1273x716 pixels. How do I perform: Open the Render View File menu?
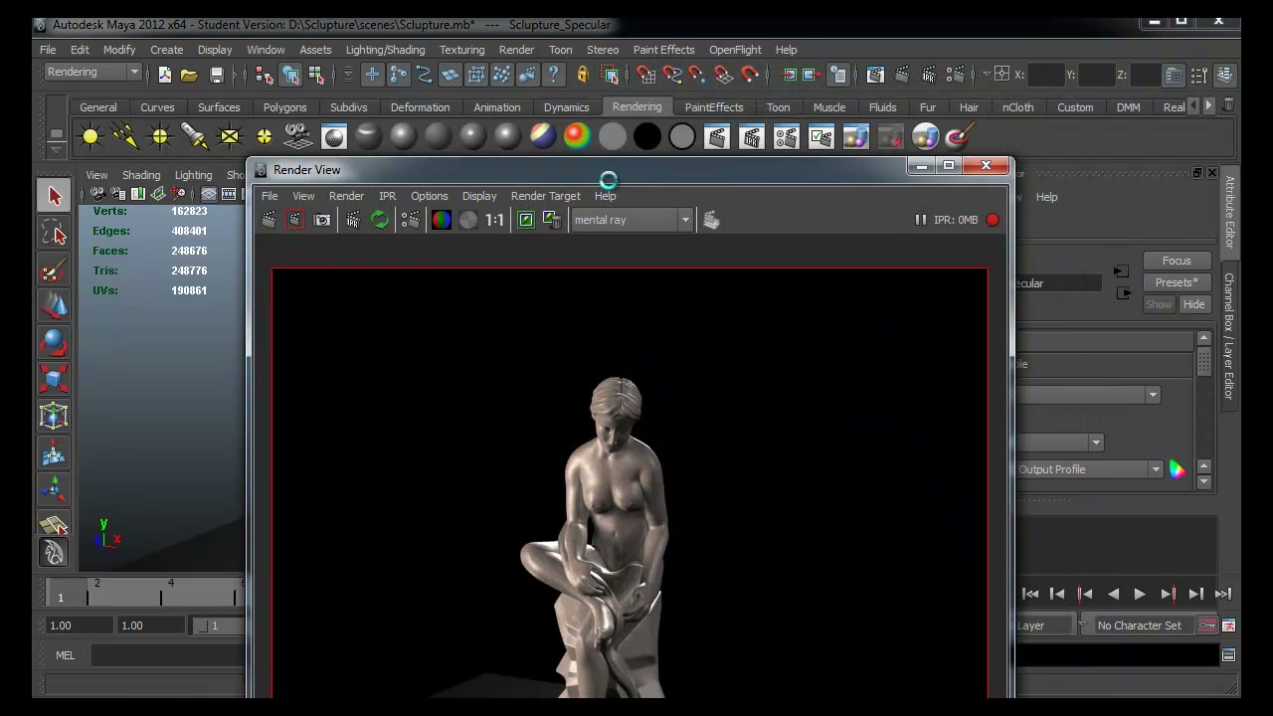tap(270, 196)
